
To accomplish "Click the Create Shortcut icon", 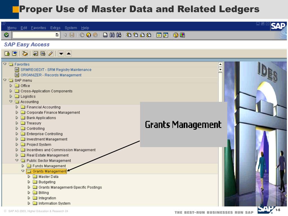I will click(x=165, y=35).
